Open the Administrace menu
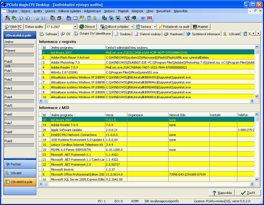 (92, 11)
